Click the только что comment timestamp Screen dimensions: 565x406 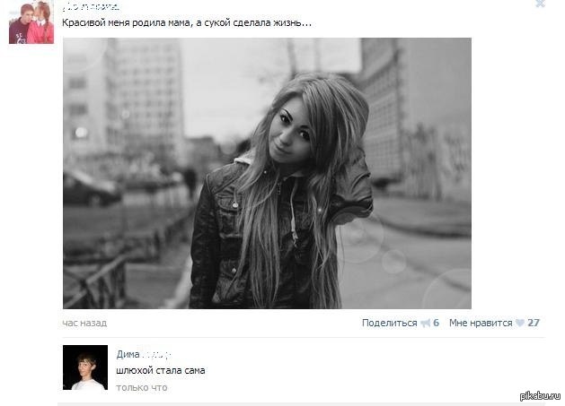tap(142, 388)
